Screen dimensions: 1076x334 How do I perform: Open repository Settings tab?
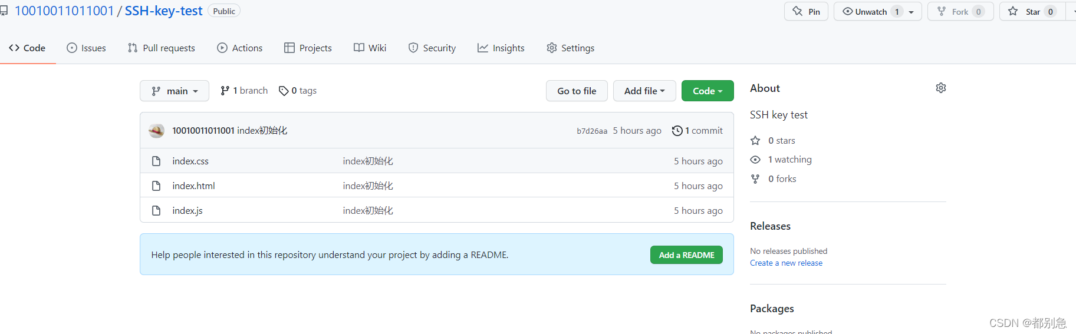[570, 48]
